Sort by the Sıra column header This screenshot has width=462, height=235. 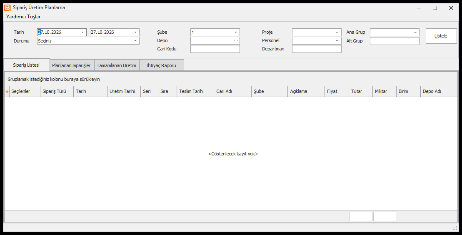coord(167,91)
